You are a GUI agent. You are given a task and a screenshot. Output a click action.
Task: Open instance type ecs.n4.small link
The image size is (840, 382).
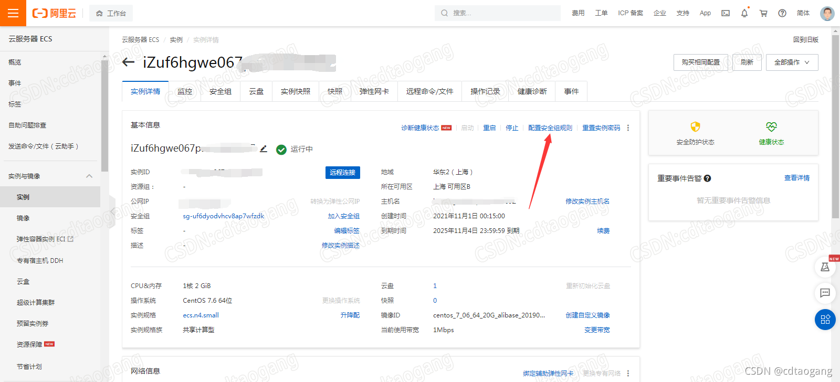(201, 315)
